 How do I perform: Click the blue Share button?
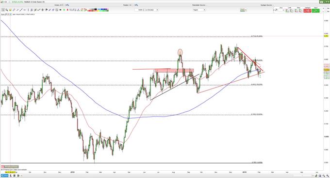point(4,176)
